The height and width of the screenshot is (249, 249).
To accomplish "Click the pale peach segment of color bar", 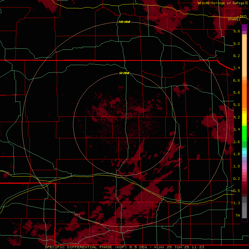I will (x=244, y=57).
